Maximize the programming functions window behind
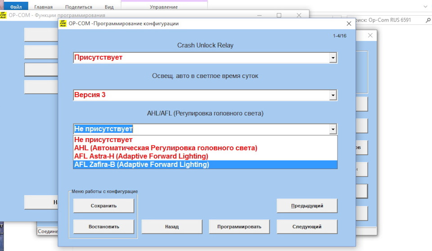The image size is (432, 251). tap(279, 15)
